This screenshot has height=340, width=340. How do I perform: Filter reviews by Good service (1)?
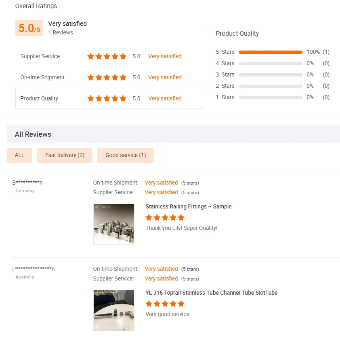coord(126,155)
